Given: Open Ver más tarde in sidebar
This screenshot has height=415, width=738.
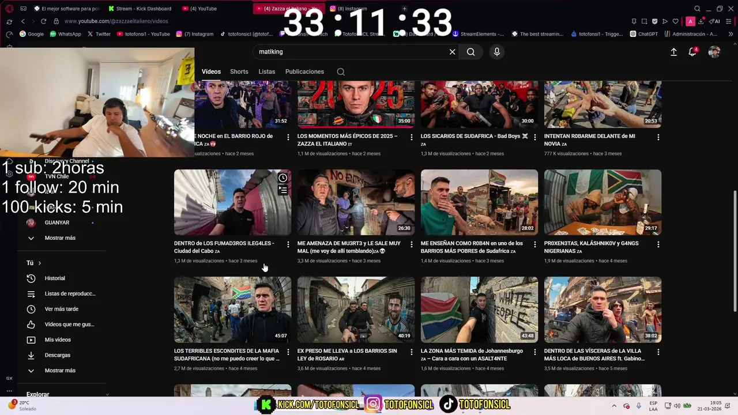Looking at the screenshot, I should [61, 309].
